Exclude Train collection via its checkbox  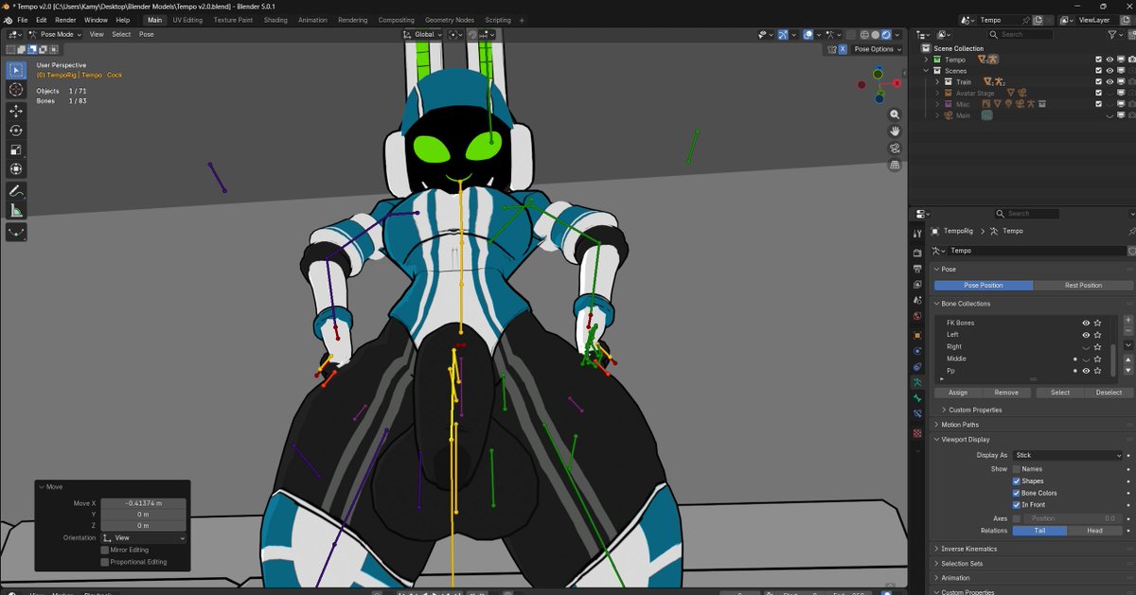(1098, 82)
